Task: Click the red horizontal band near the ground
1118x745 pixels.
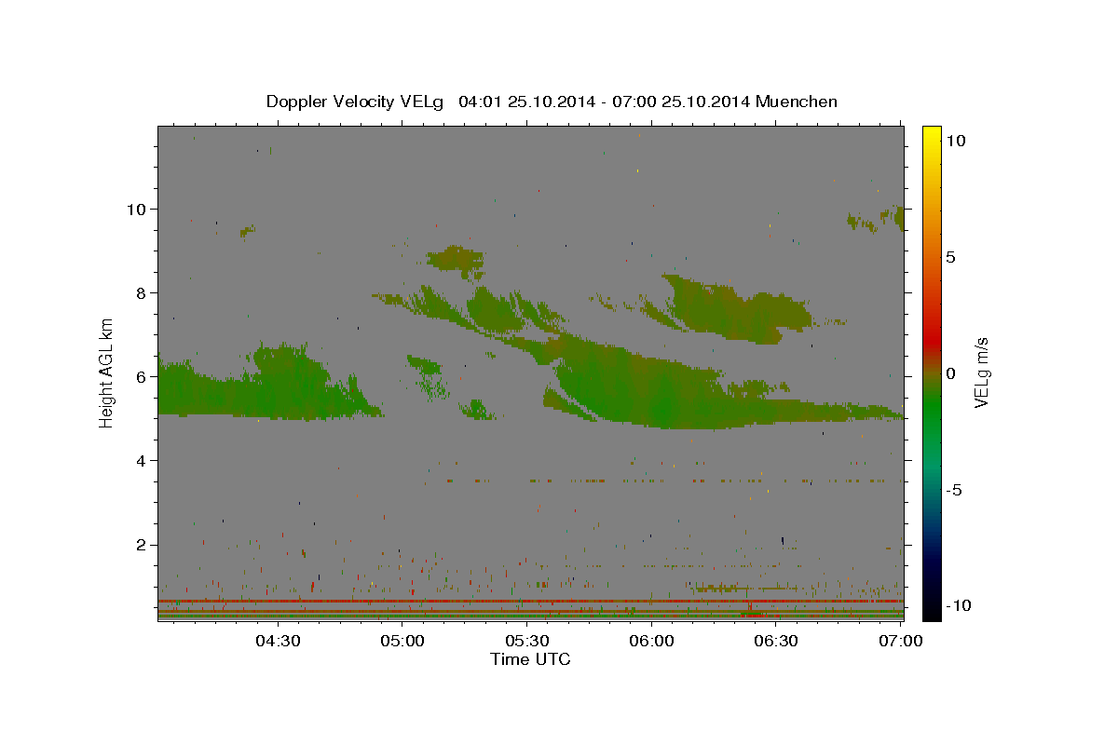Action: (x=530, y=602)
